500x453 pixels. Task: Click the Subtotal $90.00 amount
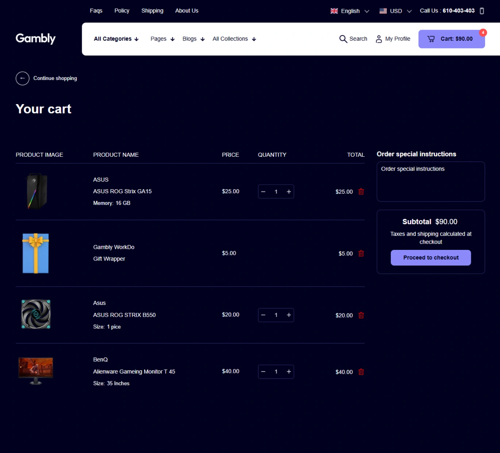446,222
